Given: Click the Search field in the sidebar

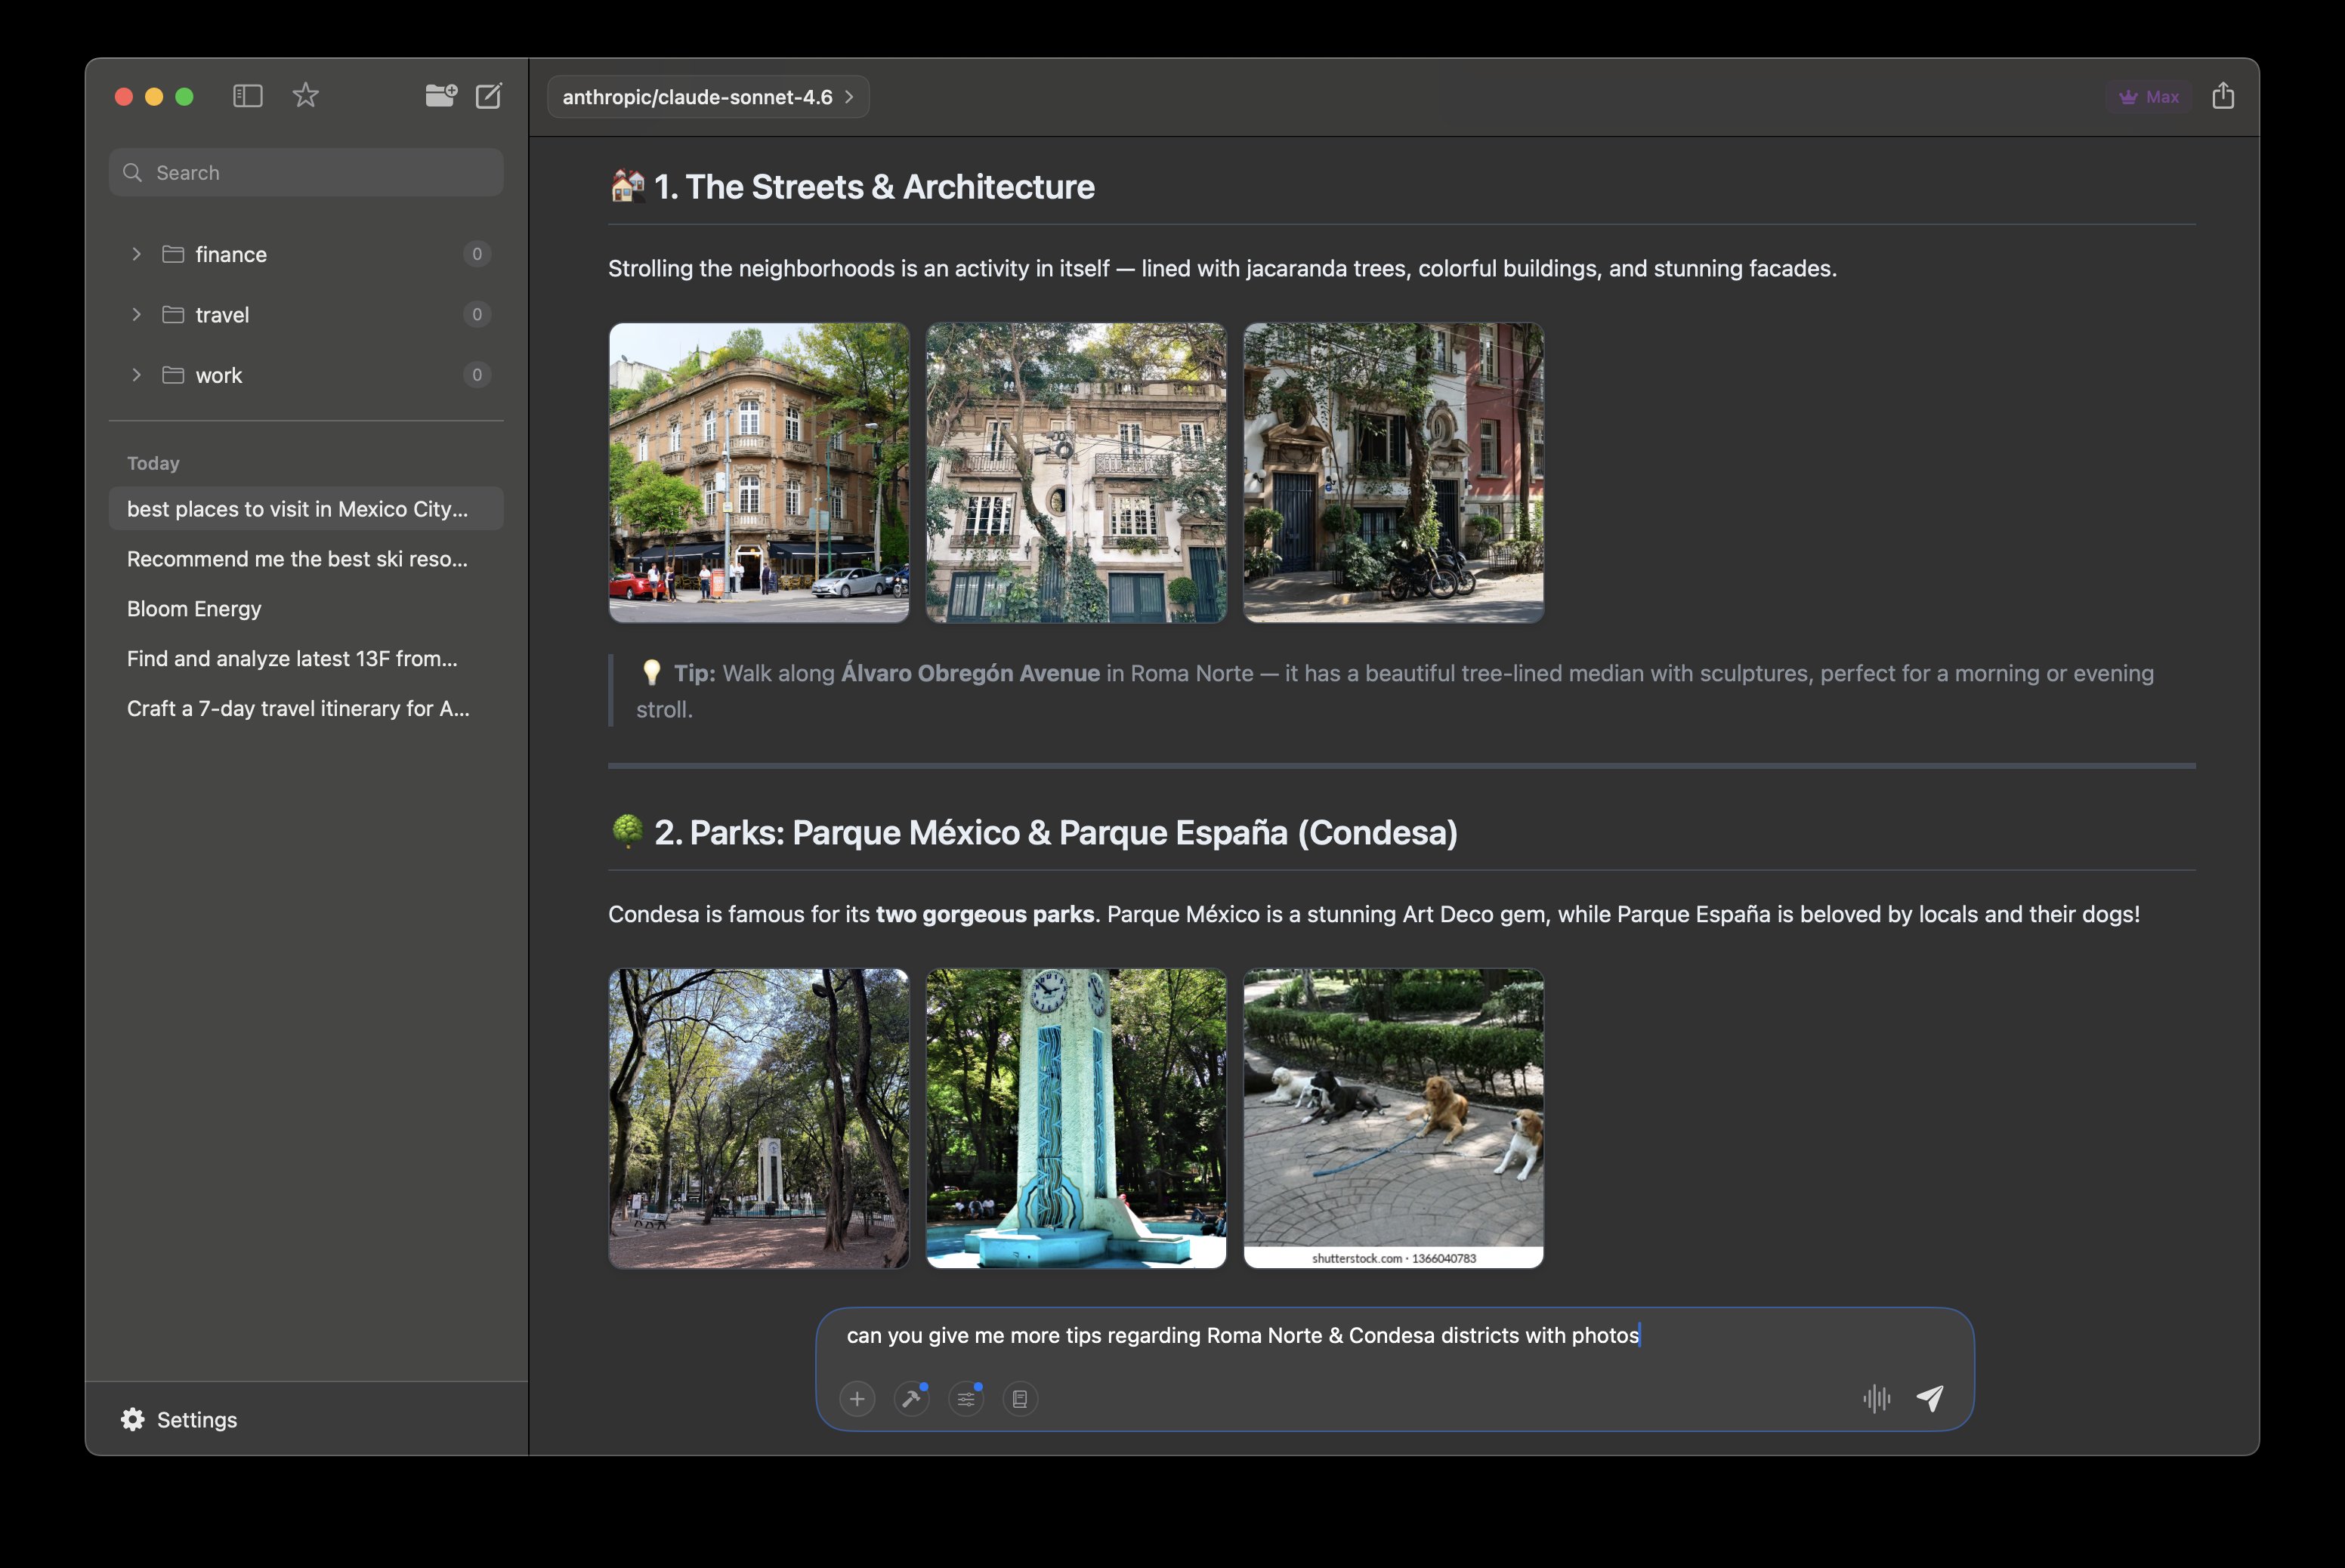Looking at the screenshot, I should (305, 172).
